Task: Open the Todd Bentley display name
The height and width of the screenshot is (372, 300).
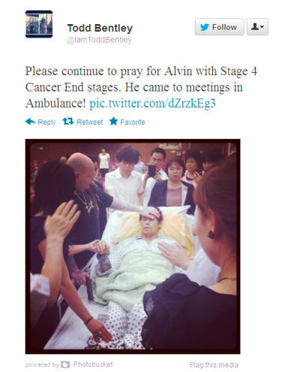Action: coord(100,28)
